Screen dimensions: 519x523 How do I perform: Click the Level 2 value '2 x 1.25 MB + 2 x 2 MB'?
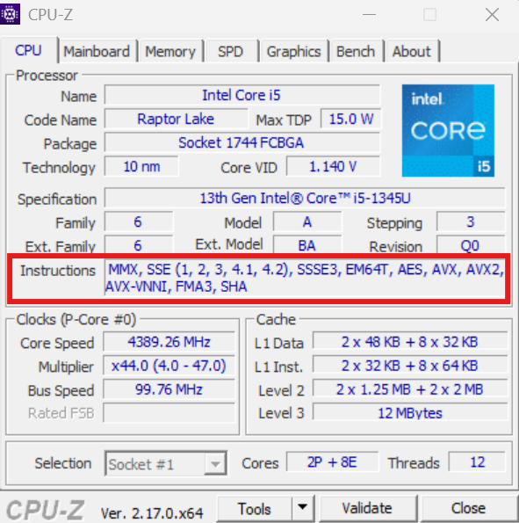(410, 389)
